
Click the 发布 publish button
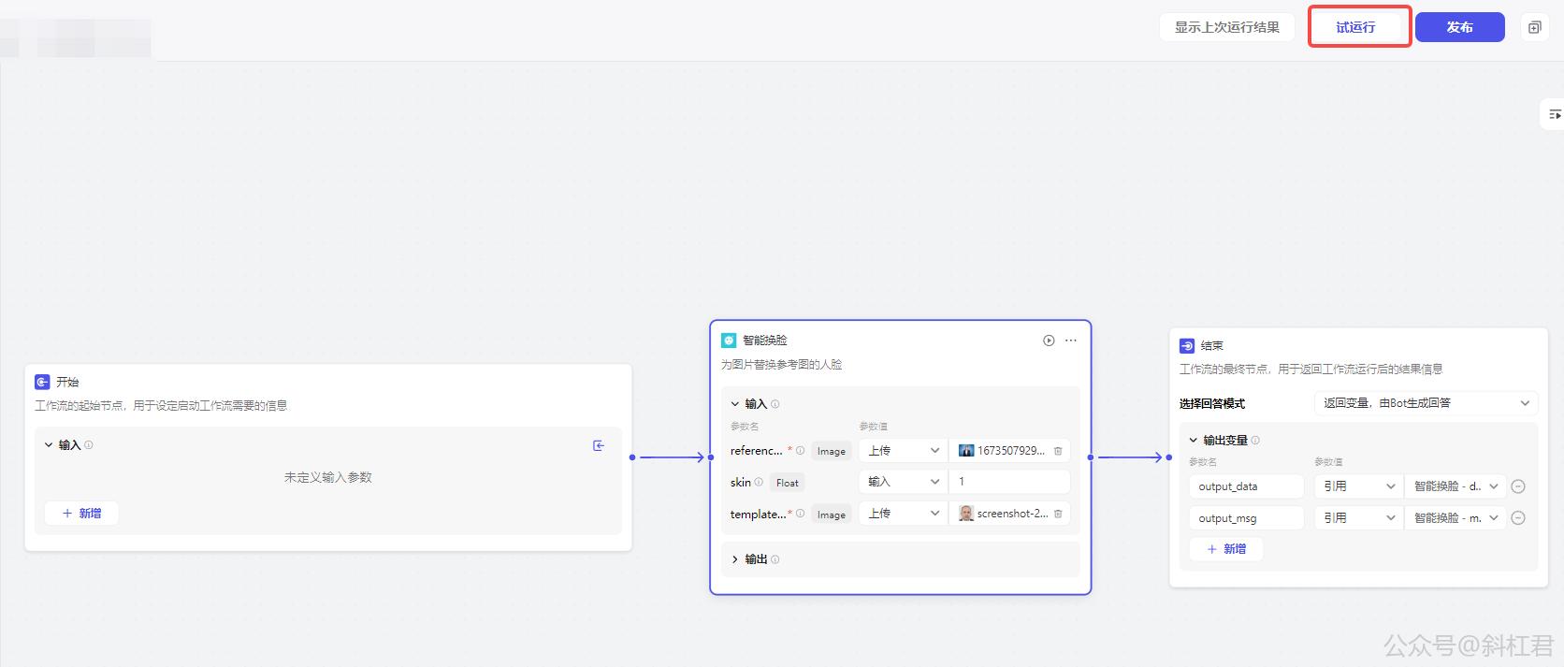click(1459, 27)
